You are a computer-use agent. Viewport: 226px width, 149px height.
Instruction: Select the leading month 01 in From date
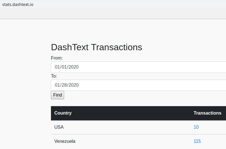(x=57, y=67)
